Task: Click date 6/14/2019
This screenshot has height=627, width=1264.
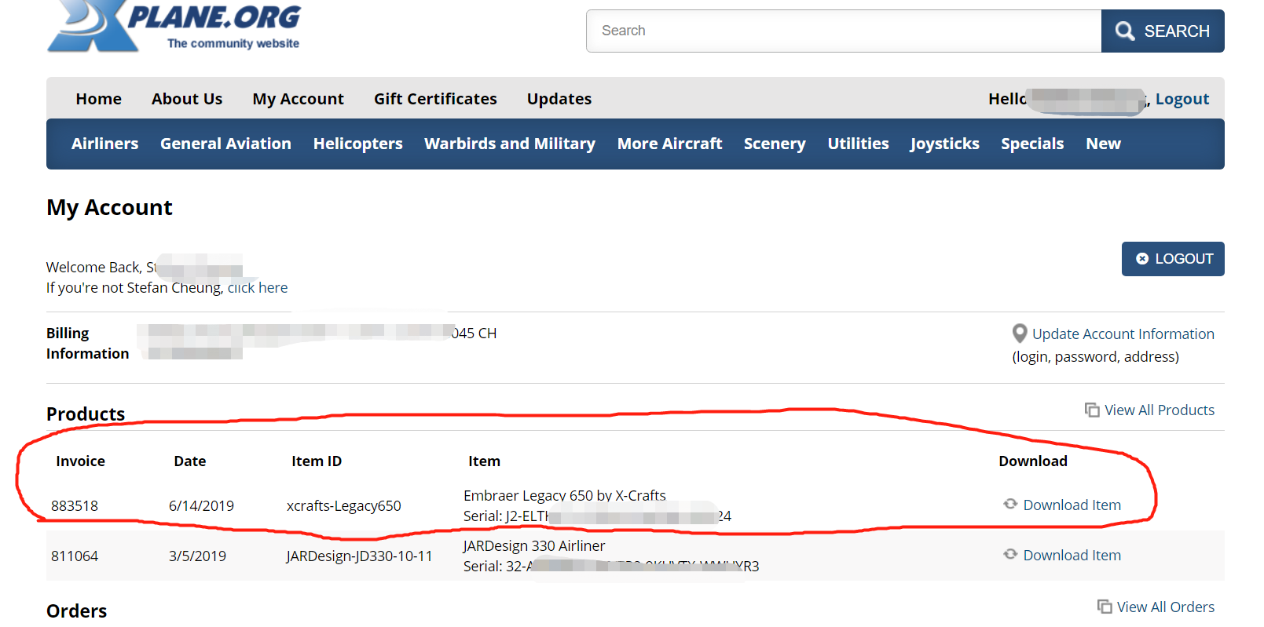Action: click(x=201, y=505)
